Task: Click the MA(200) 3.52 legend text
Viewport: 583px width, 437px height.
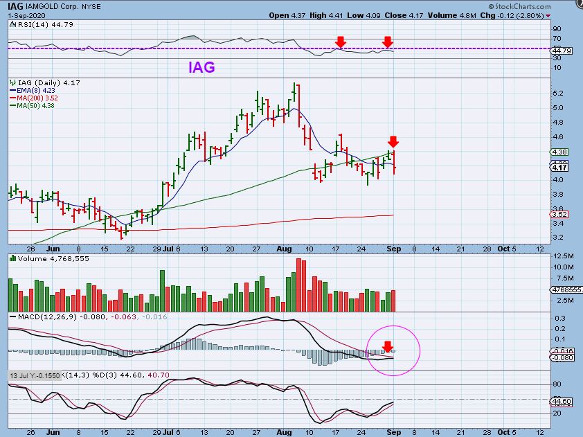Action: click(x=37, y=98)
